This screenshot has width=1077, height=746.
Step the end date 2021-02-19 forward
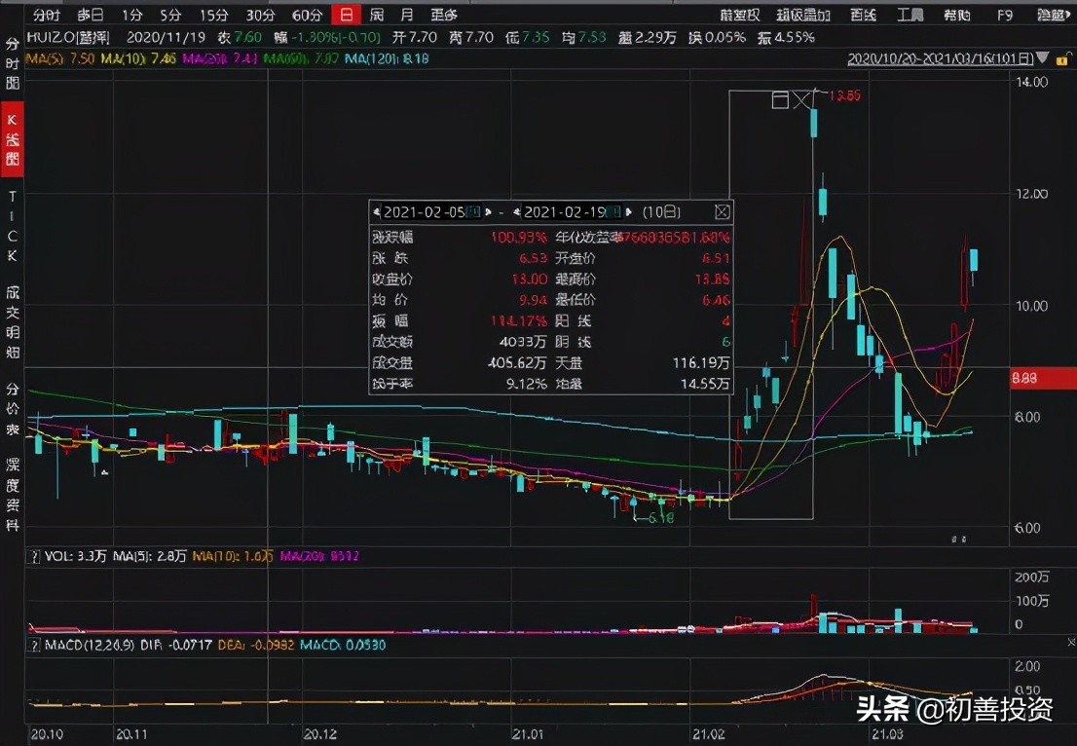(x=629, y=212)
